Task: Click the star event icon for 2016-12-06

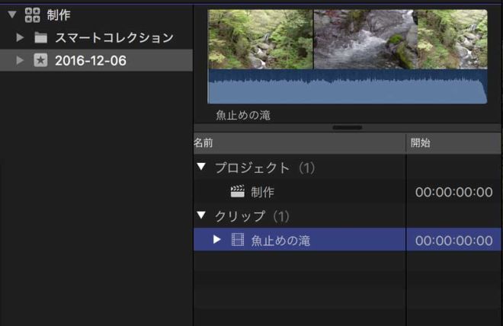Action: click(40, 60)
